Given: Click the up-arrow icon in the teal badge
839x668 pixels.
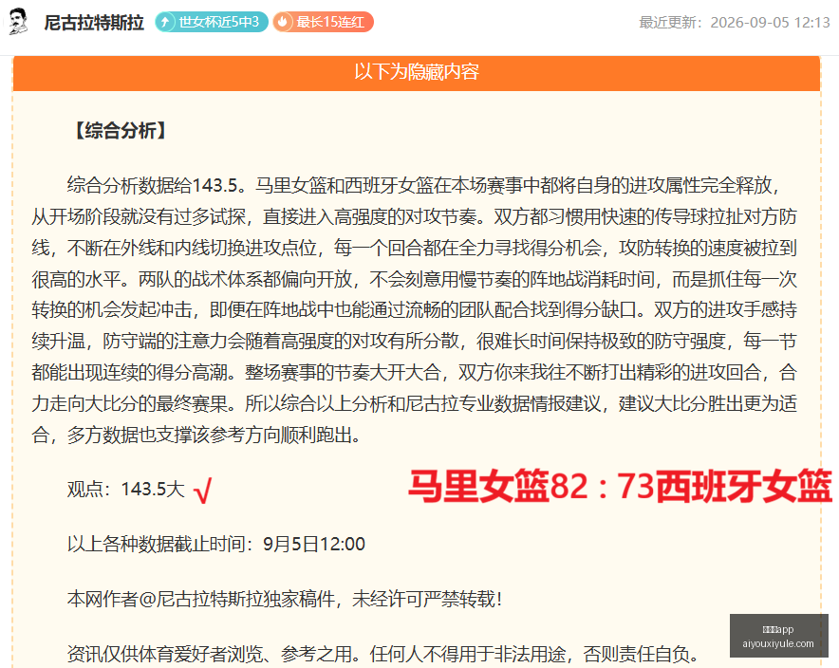Looking at the screenshot, I should pos(165,22).
